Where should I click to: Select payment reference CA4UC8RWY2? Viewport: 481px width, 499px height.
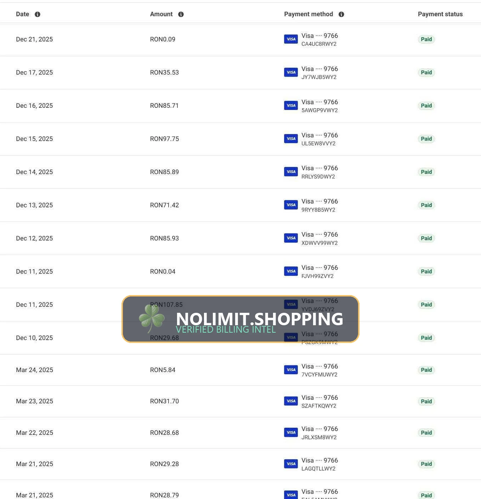(x=319, y=44)
